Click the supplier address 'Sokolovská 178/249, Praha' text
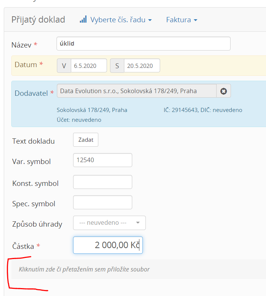The image size is (266, 296). coord(92,110)
